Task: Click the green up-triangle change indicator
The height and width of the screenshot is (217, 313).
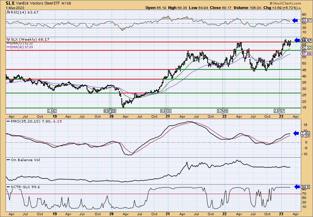Action: point(300,8)
